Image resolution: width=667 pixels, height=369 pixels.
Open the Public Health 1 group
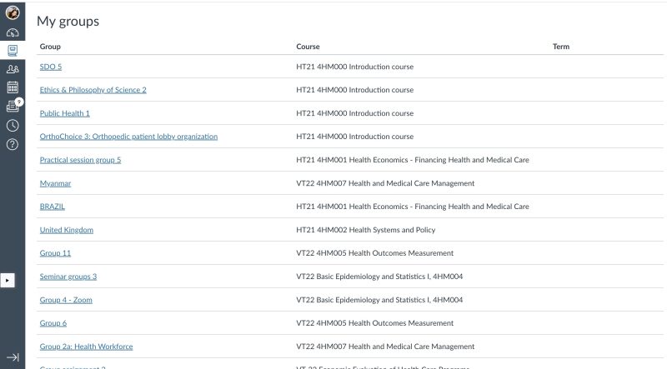point(64,113)
